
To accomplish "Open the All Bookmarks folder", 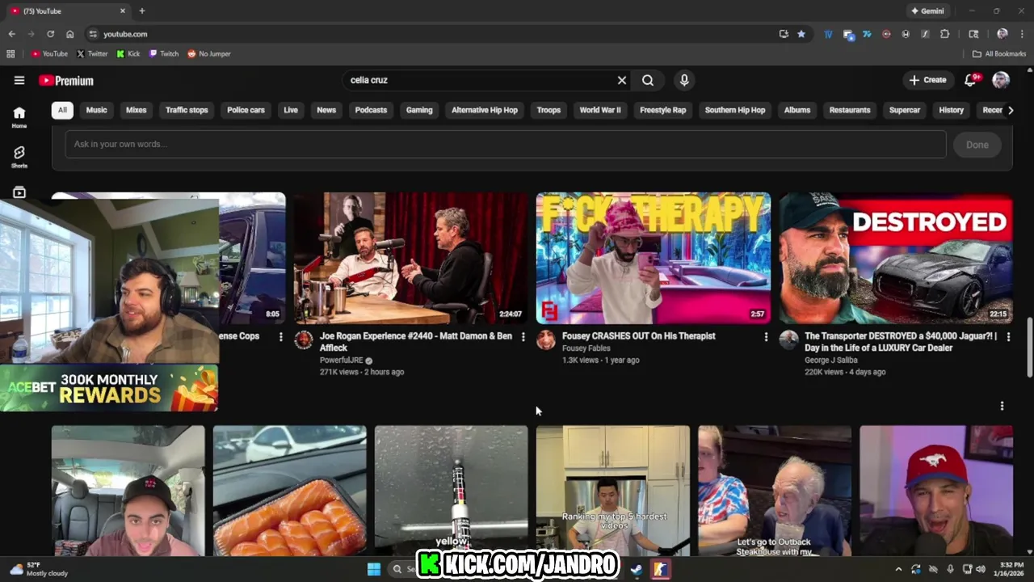I will pos(999,54).
